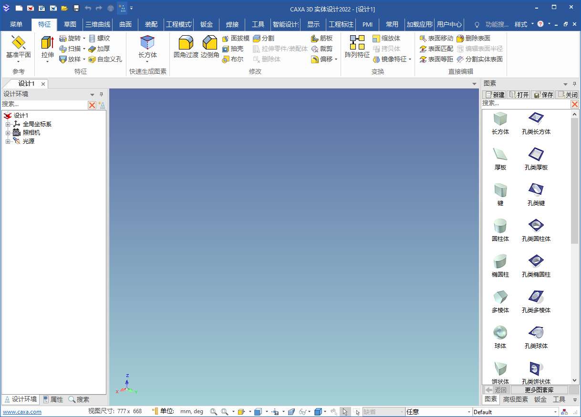Click the 螺纹 thread tool
The height and width of the screenshot is (417, 581).
99,38
